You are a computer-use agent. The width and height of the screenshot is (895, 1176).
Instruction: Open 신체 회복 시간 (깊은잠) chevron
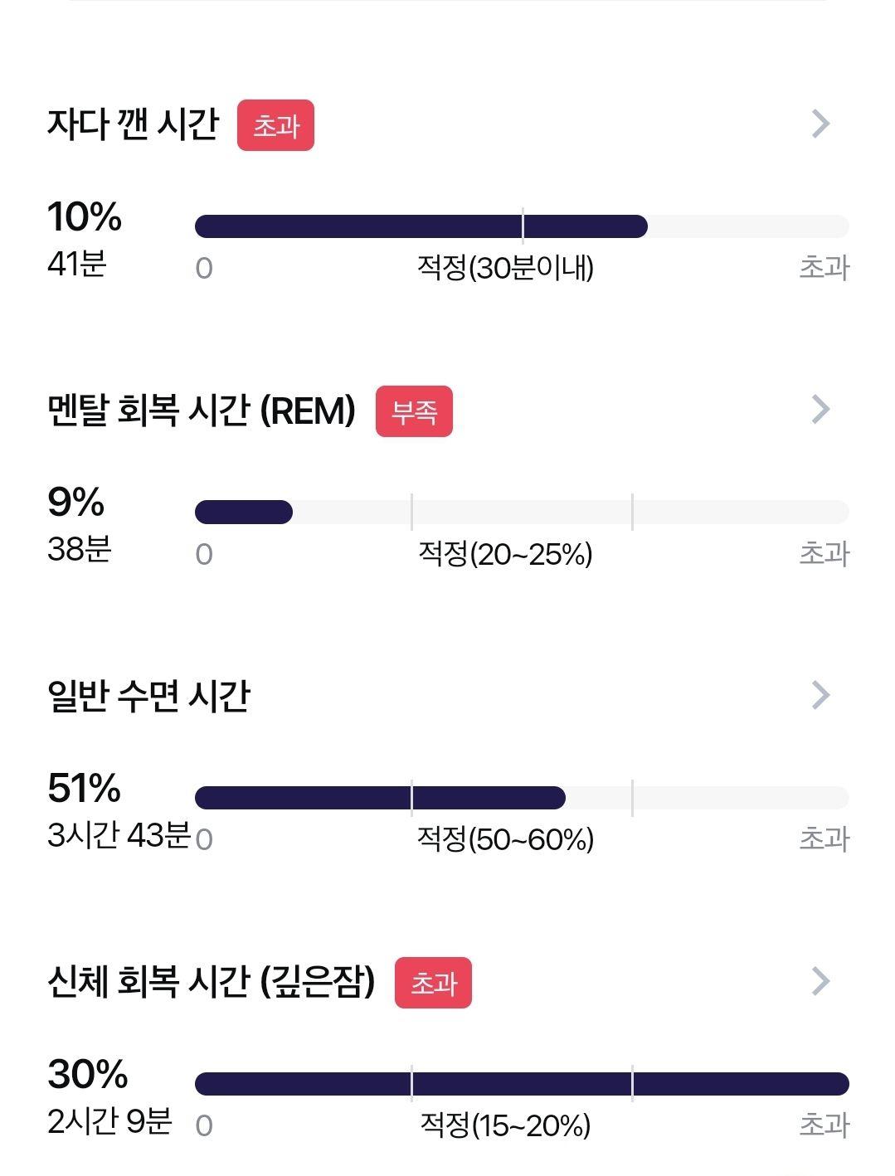[x=820, y=981]
